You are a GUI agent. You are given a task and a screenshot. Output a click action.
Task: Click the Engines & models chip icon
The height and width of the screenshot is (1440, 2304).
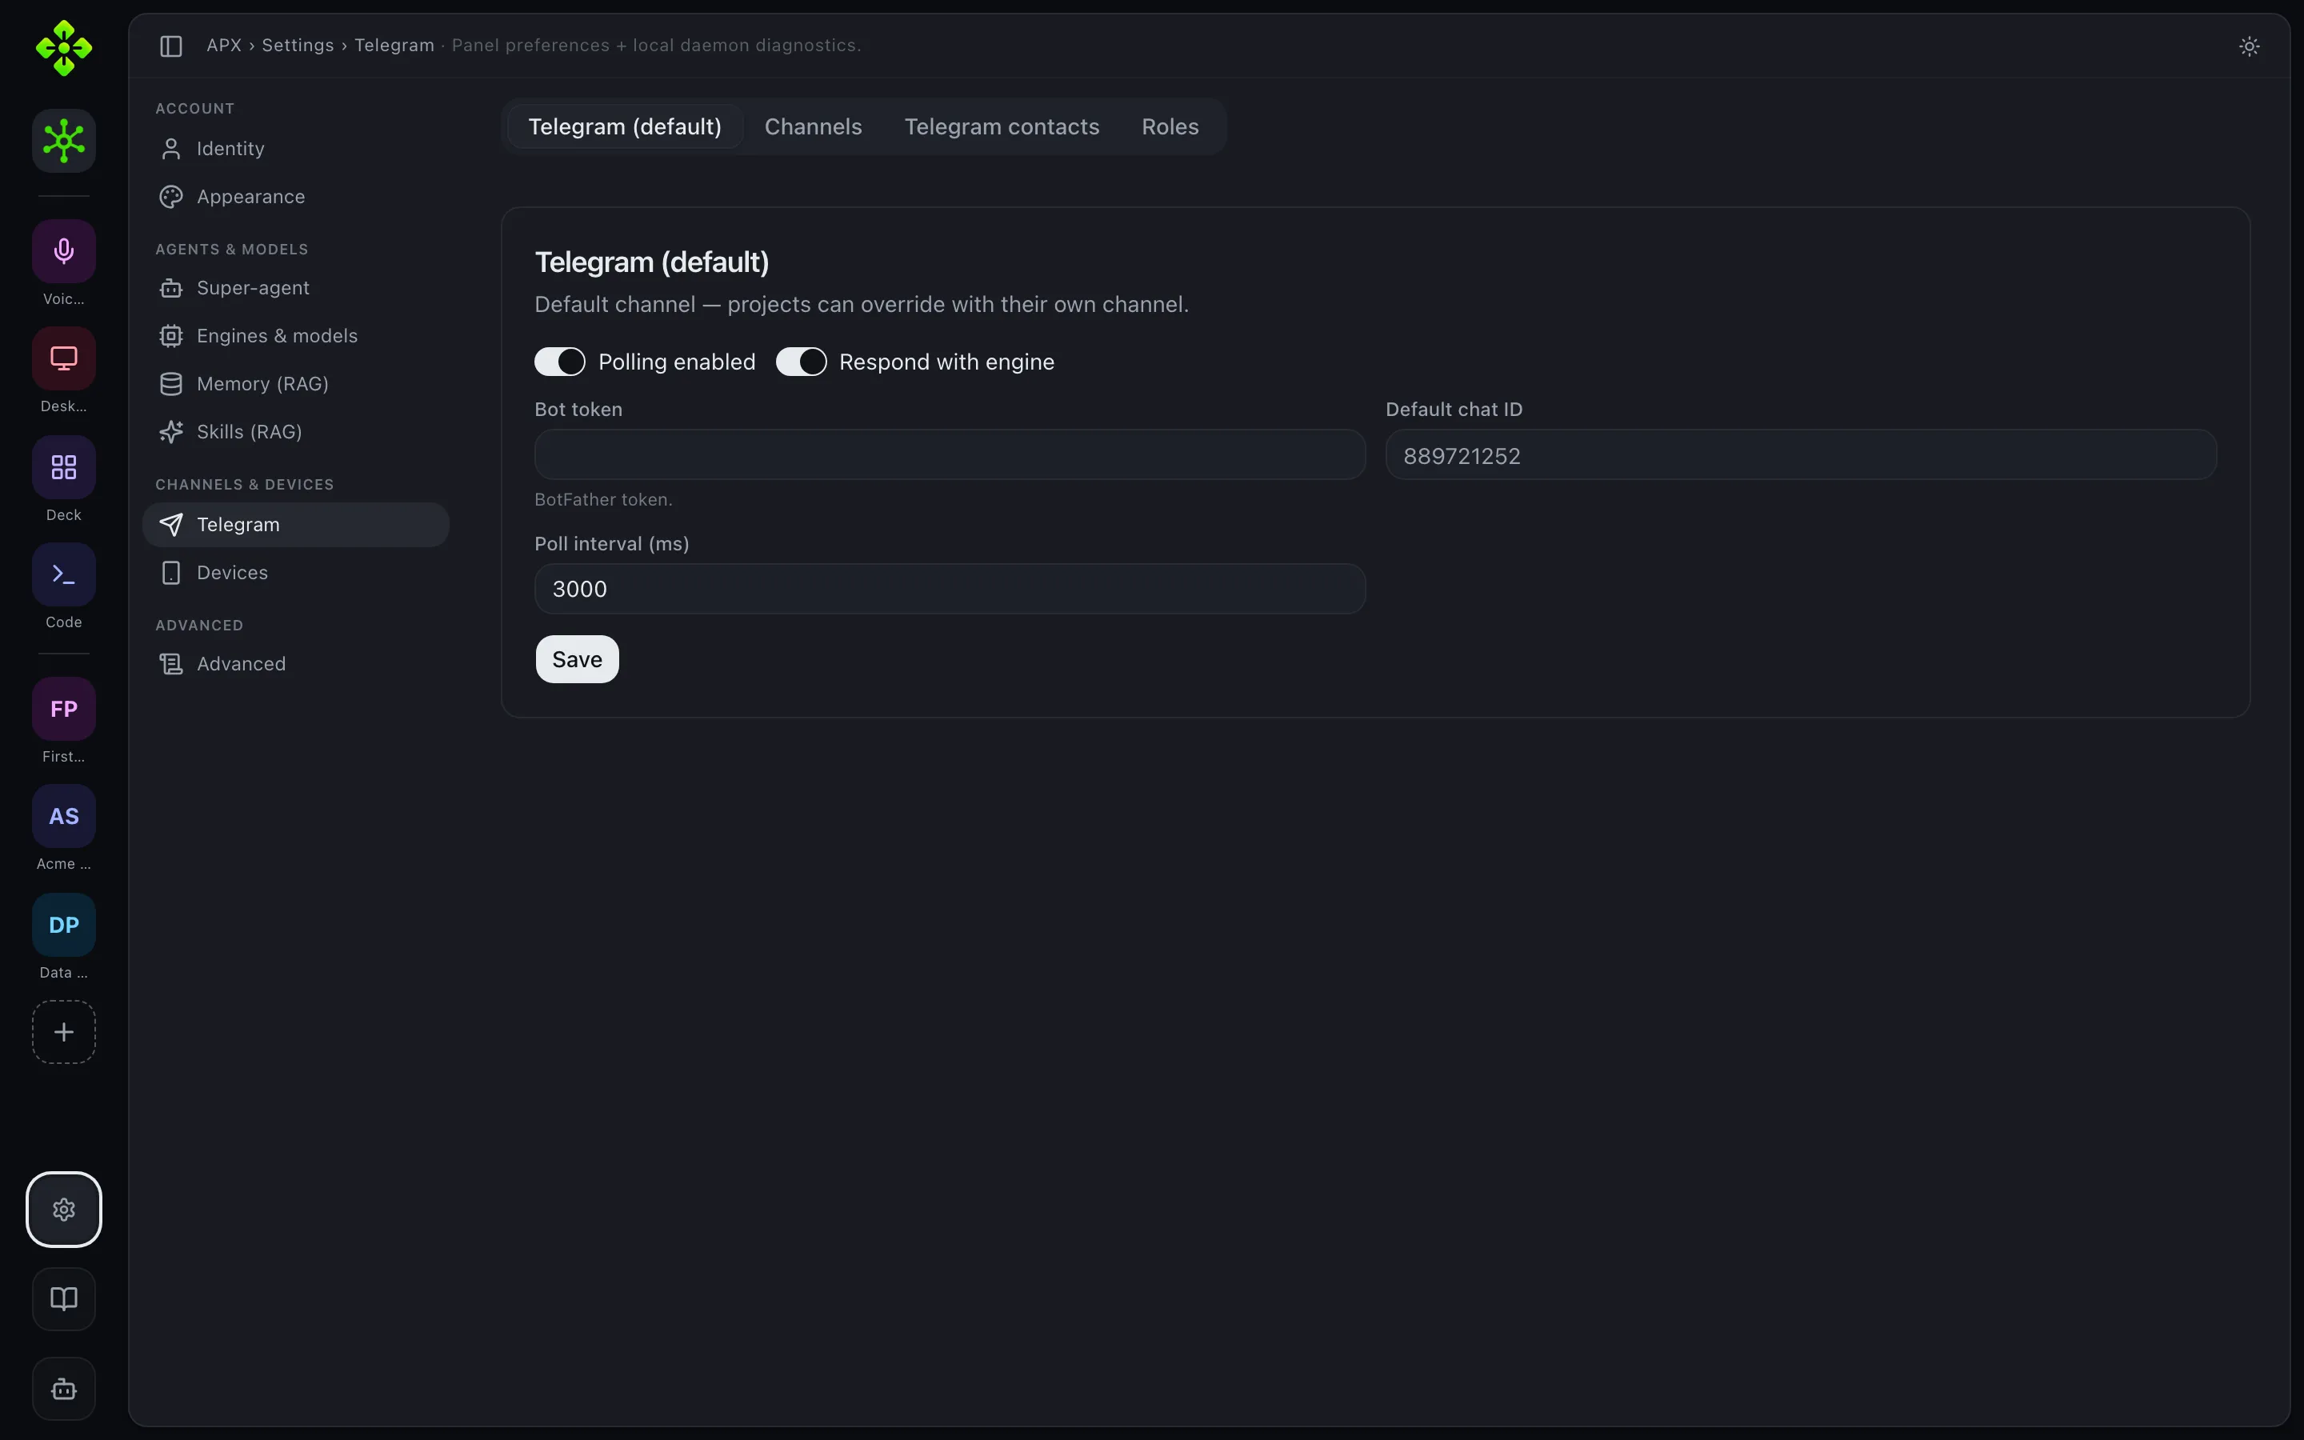(171, 336)
